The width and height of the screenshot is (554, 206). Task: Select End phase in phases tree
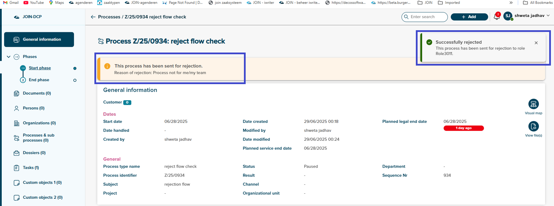[39, 80]
